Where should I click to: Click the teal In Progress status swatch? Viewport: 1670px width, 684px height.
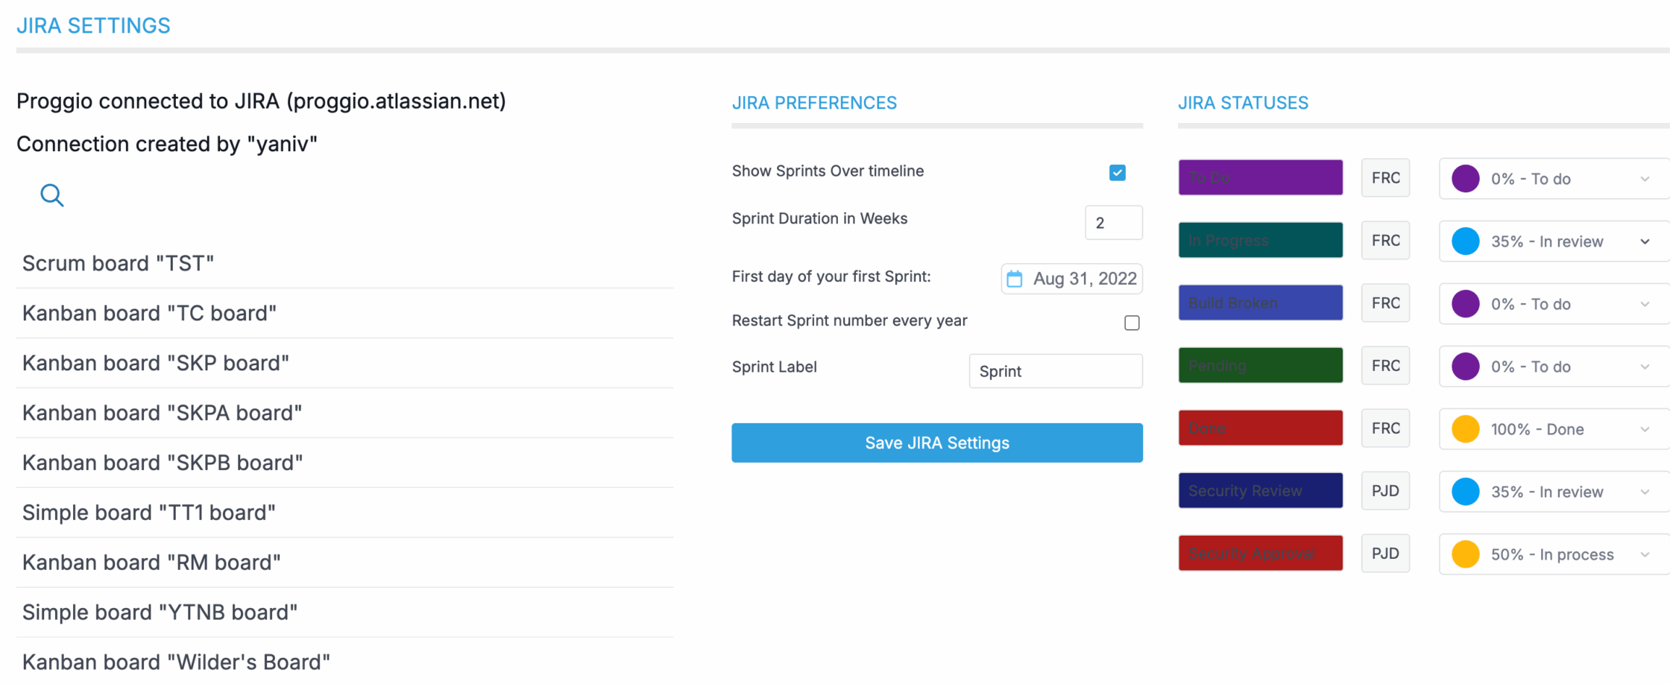click(1261, 240)
